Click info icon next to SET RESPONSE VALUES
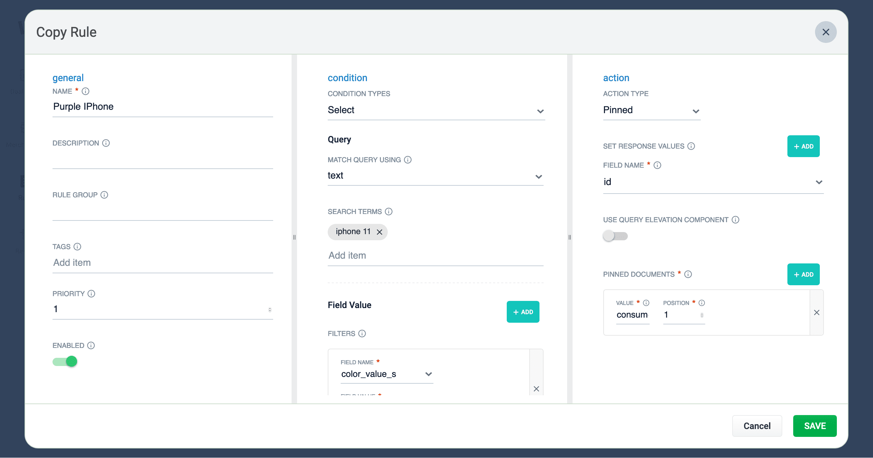This screenshot has width=873, height=458. (691, 146)
